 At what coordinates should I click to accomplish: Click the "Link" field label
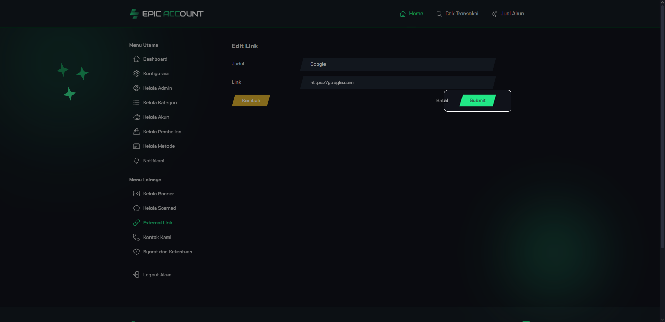pyautogui.click(x=236, y=82)
